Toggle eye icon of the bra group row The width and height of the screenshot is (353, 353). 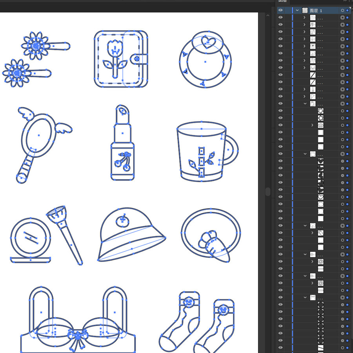[280, 67]
